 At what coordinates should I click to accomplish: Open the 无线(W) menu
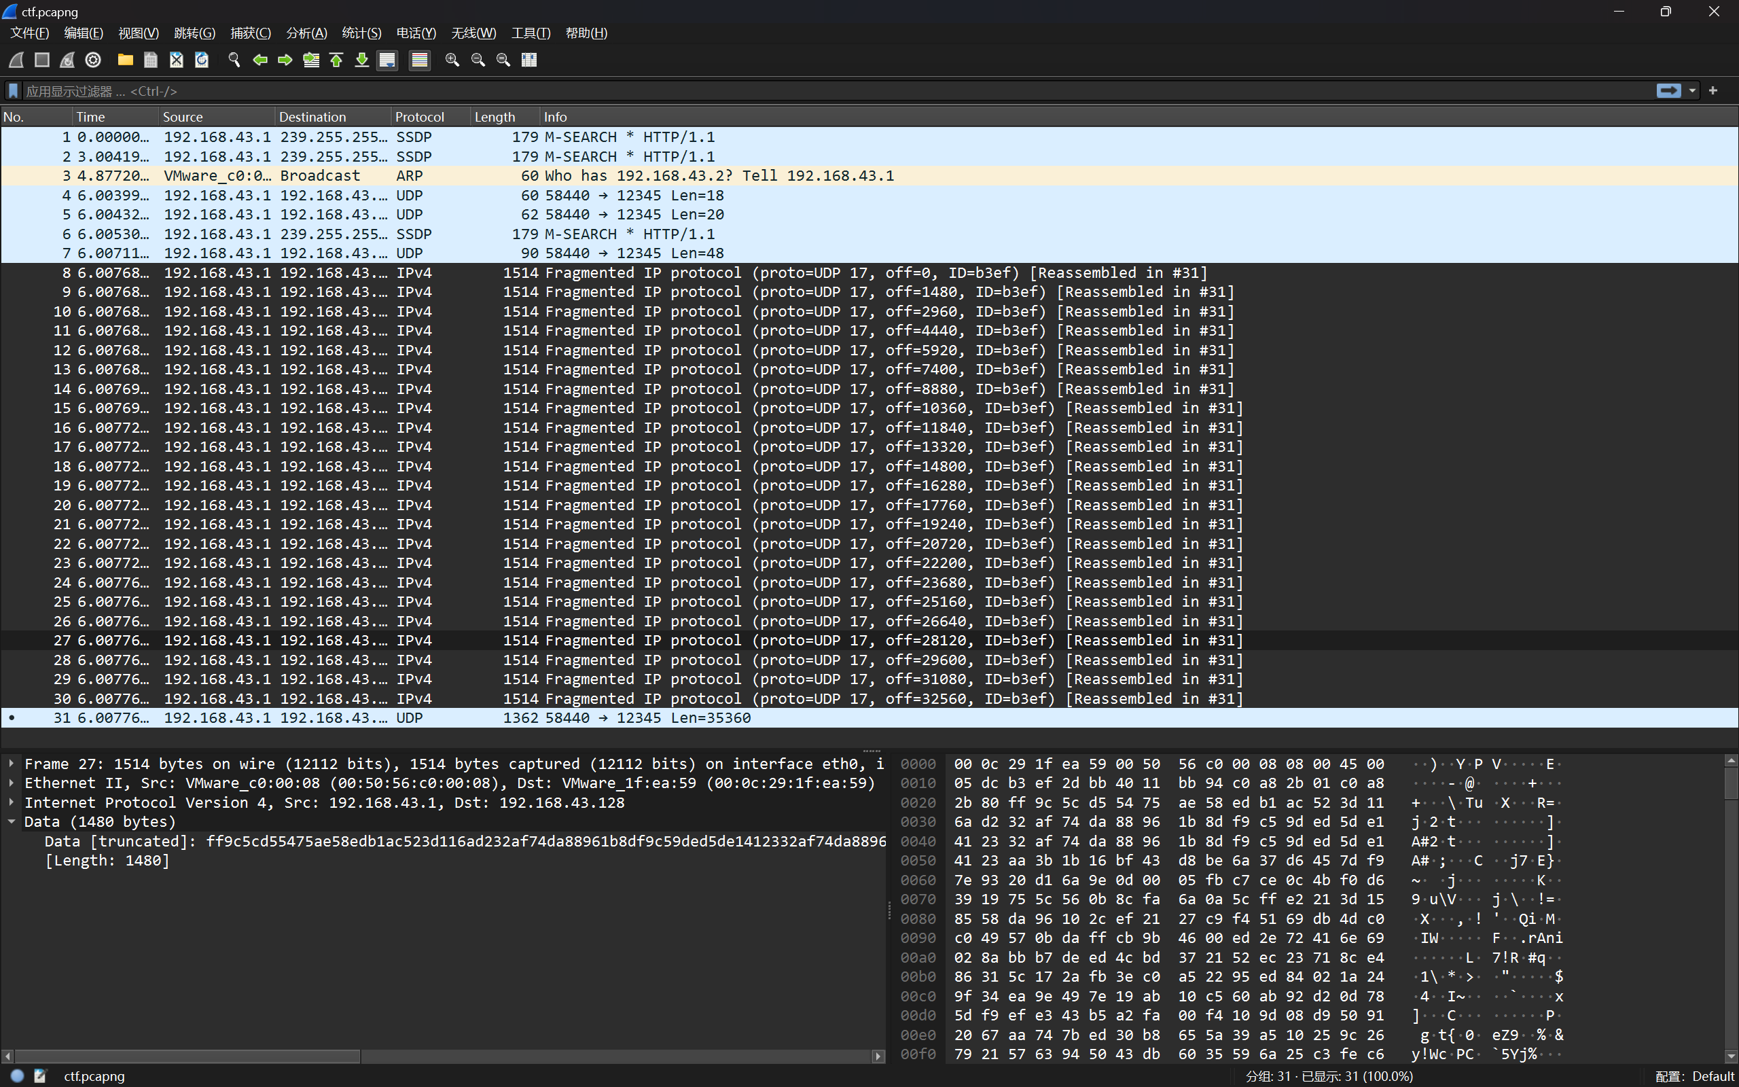pyautogui.click(x=473, y=33)
